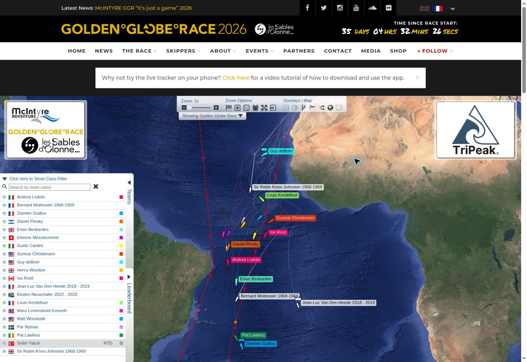527x362 pixels.
Task: Open THE RACE dropdown menu
Action: tap(139, 51)
